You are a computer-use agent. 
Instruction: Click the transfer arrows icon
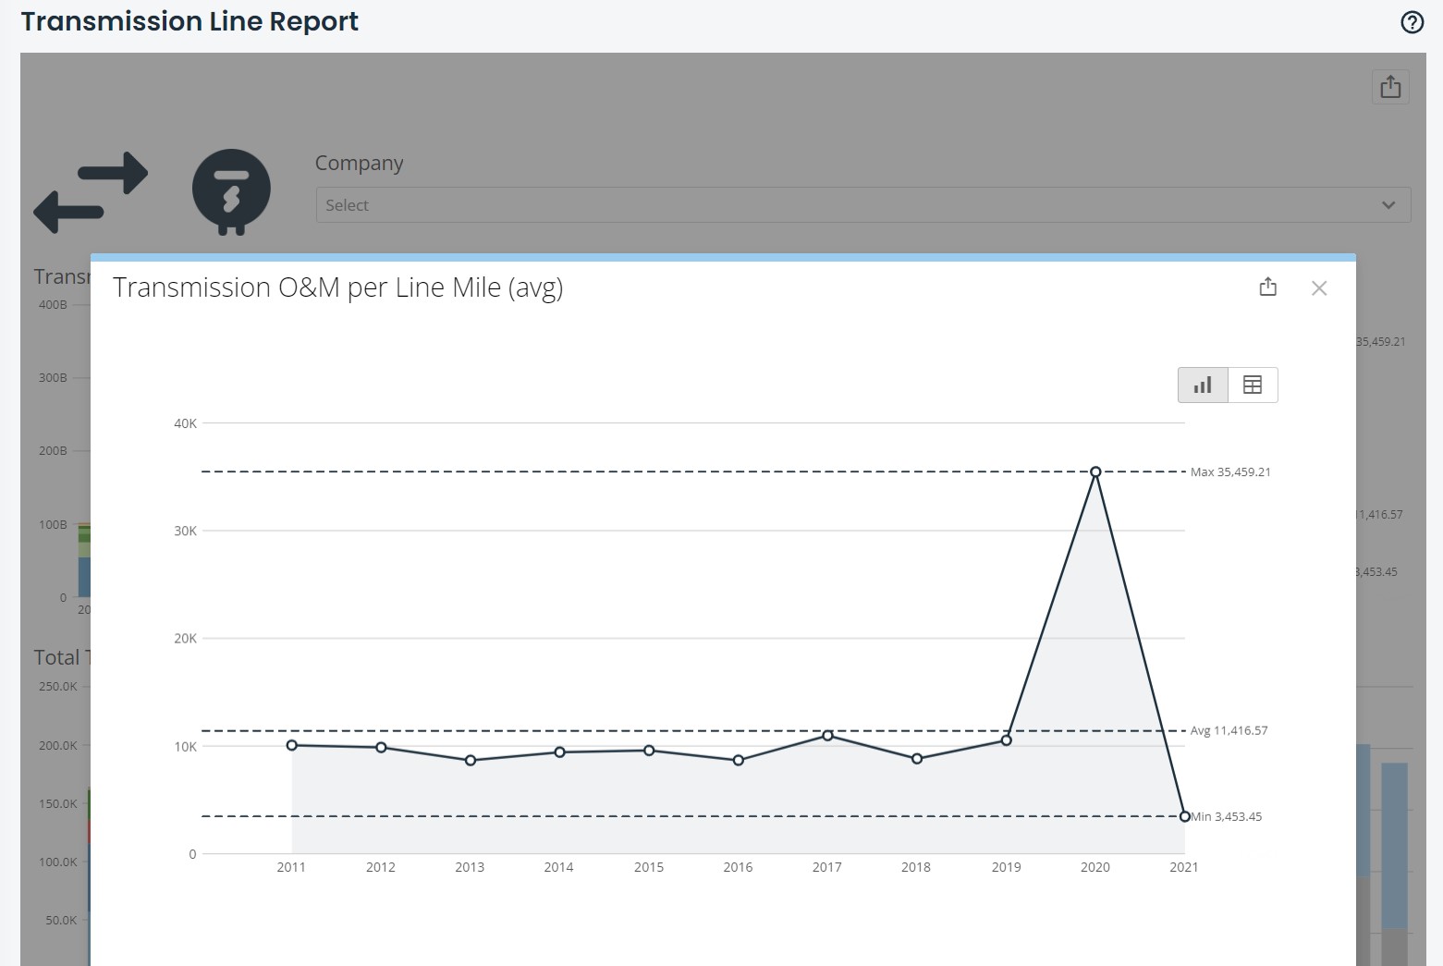(91, 192)
